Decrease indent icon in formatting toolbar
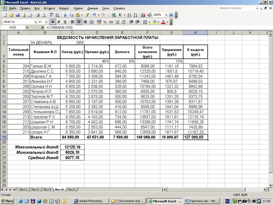 [x=131, y=22]
